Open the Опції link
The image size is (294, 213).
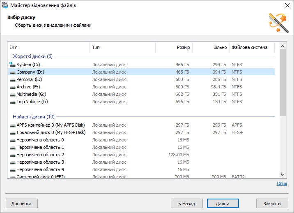pyautogui.click(x=282, y=183)
